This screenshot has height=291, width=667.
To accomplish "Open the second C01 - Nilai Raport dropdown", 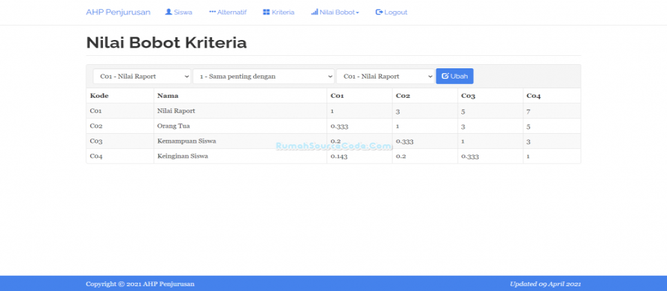I will click(385, 77).
